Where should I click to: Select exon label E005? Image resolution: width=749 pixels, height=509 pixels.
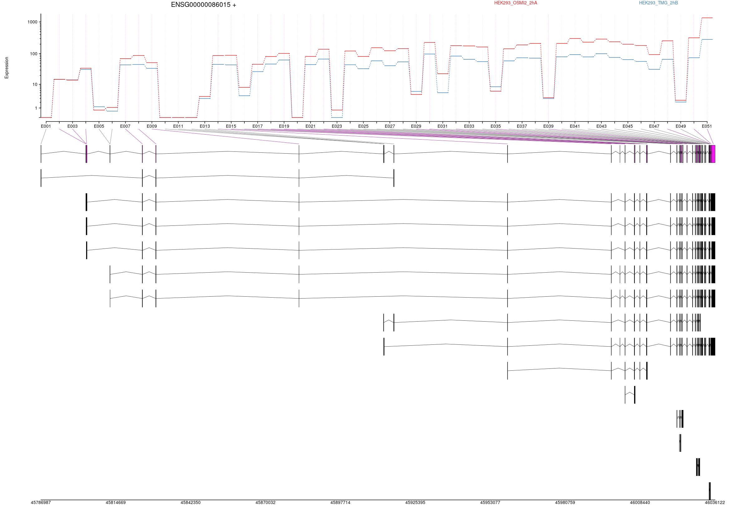click(x=99, y=126)
